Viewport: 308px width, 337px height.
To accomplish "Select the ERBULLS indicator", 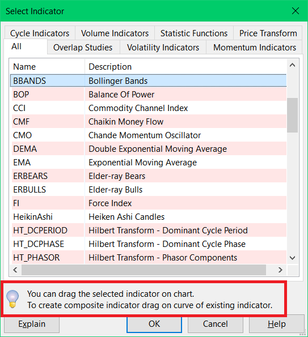I will (148, 190).
